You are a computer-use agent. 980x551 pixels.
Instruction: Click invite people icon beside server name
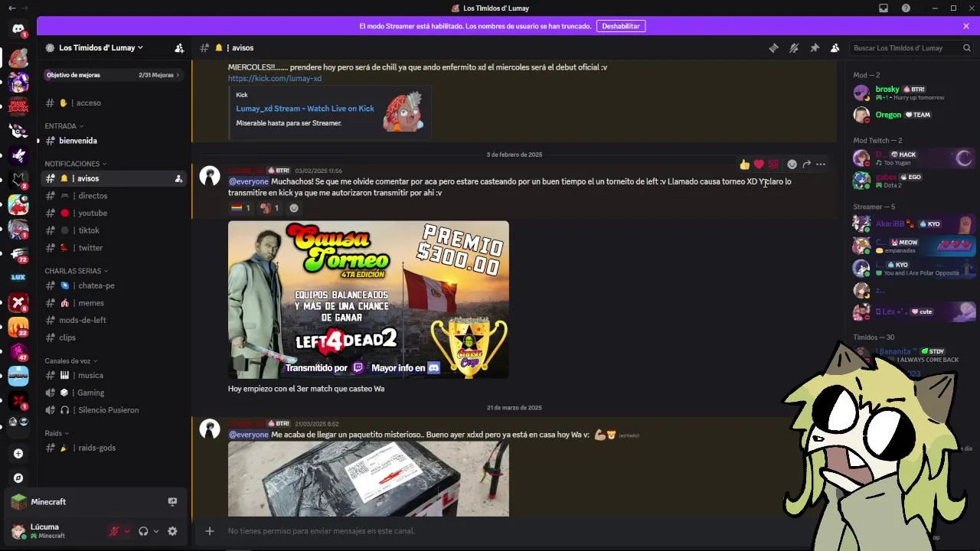coord(179,47)
